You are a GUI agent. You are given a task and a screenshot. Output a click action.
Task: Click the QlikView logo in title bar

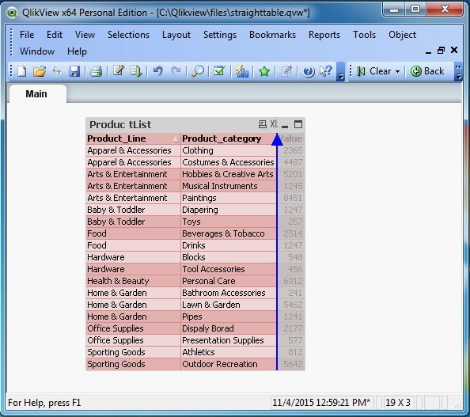[x=13, y=13]
